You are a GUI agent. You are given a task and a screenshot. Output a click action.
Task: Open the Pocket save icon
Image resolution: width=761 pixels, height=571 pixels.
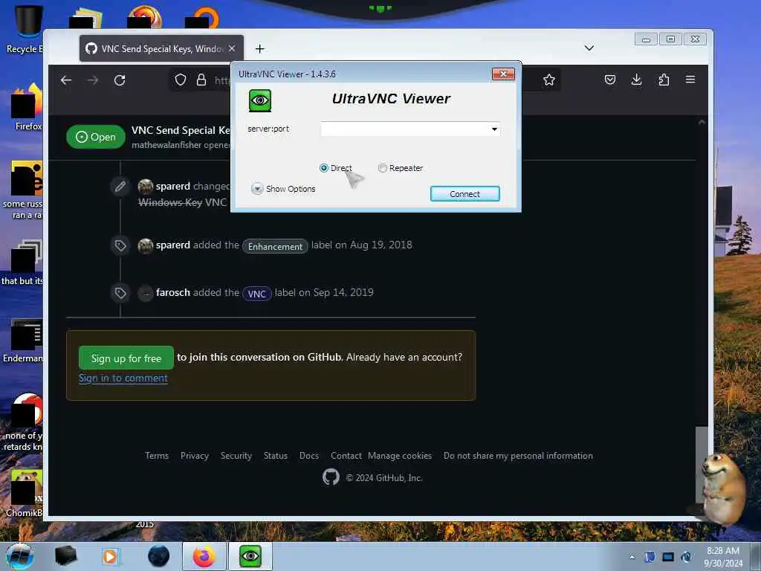point(610,80)
